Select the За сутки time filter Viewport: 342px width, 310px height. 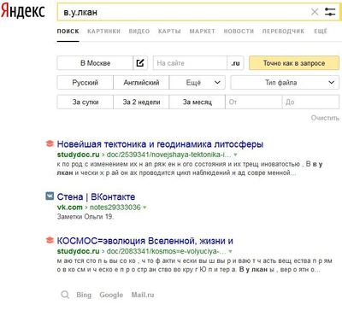tap(85, 102)
